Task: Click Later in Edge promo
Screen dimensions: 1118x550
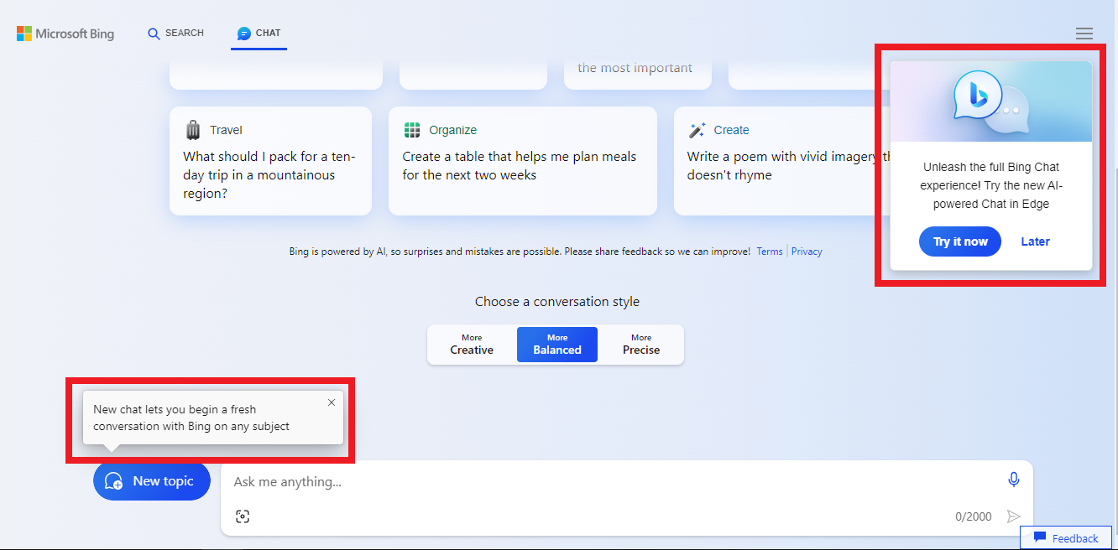Action: point(1035,241)
